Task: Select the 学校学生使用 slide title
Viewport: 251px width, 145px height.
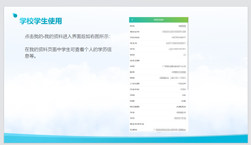Action: [41, 21]
